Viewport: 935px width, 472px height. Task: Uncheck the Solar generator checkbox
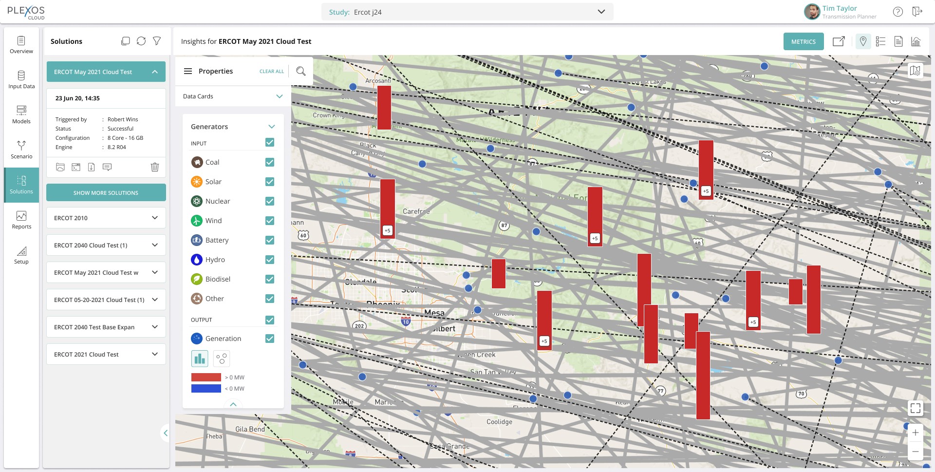270,182
